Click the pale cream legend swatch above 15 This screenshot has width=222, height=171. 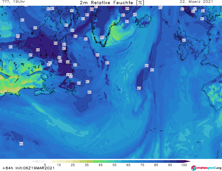click(55, 161)
